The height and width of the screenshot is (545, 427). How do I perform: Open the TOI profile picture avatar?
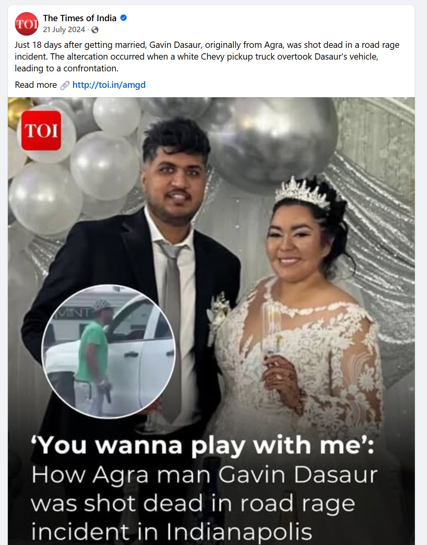coord(27,24)
